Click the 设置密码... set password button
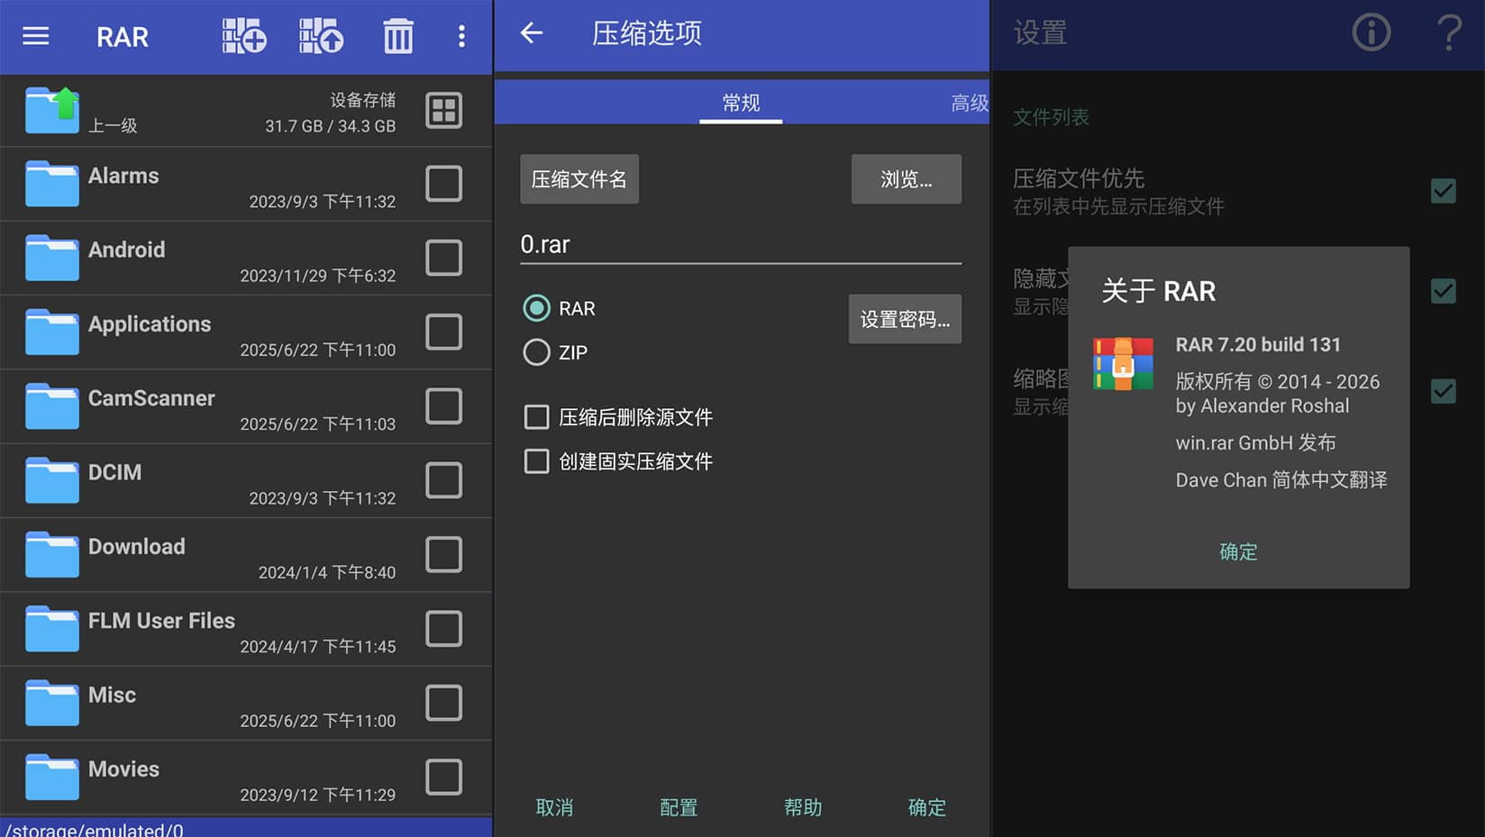The width and height of the screenshot is (1485, 837). tap(905, 319)
